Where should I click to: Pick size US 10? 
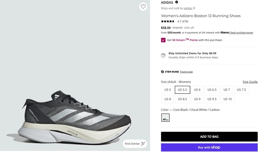click(x=228, y=99)
